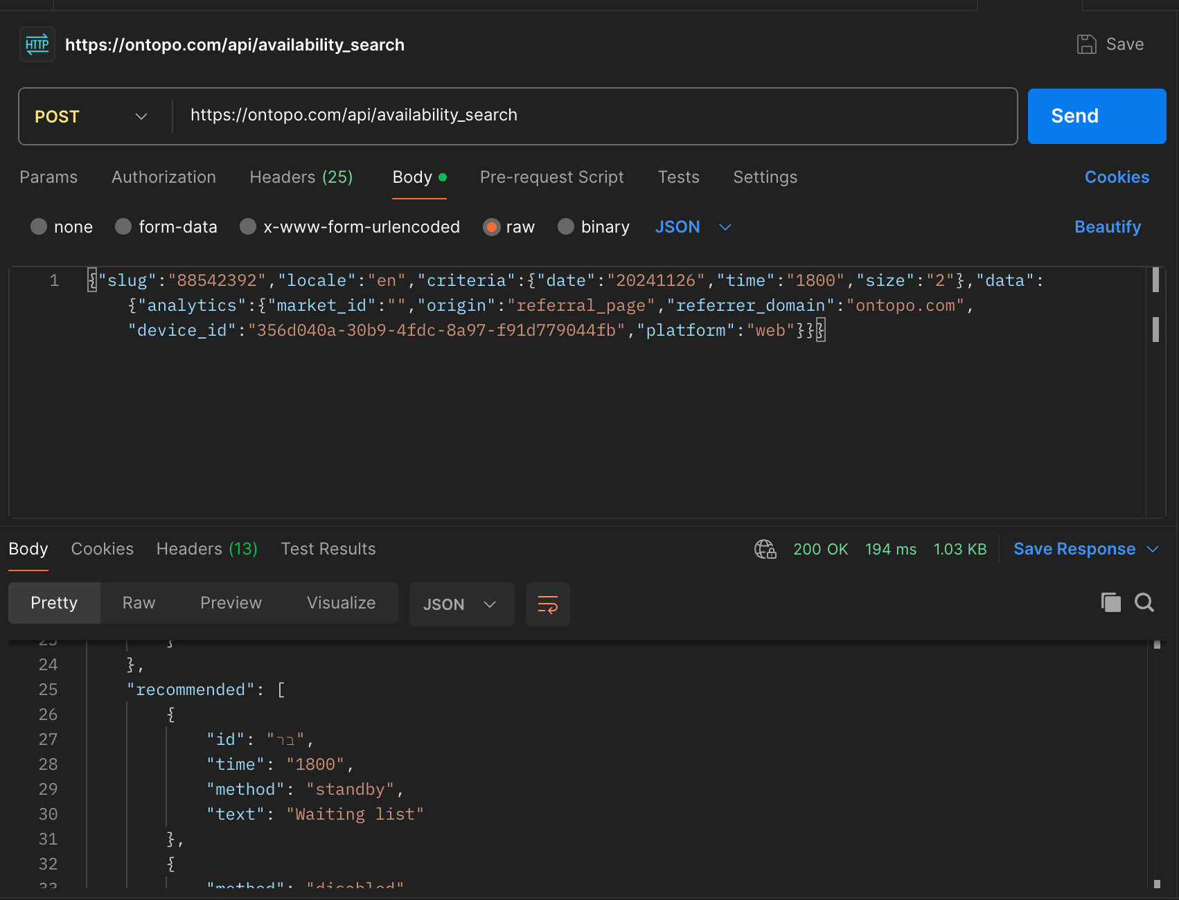The width and height of the screenshot is (1179, 900).
Task: Click the "Waiting list" value in response
Action: point(355,815)
